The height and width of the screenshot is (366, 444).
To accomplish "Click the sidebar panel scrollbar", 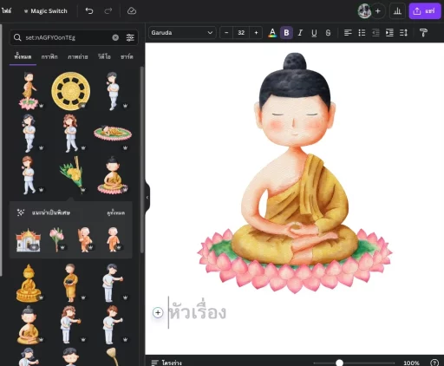I will pos(142,160).
